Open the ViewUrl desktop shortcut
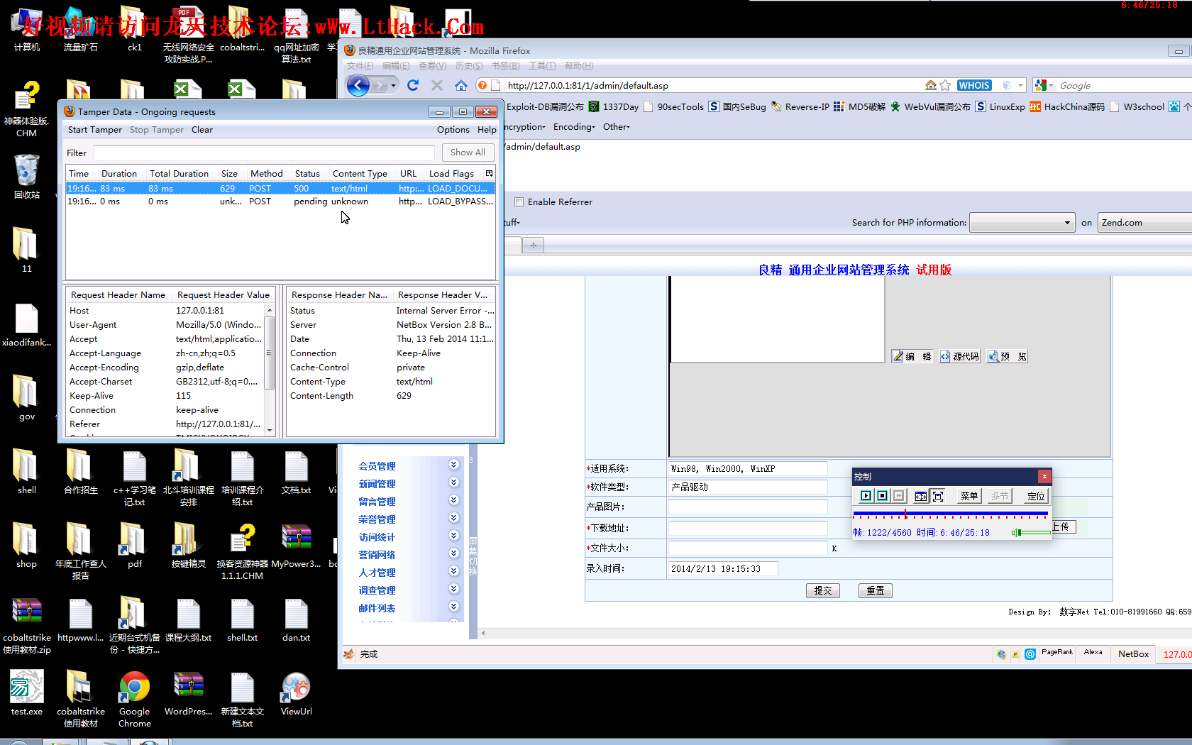1192x745 pixels. coord(296,694)
